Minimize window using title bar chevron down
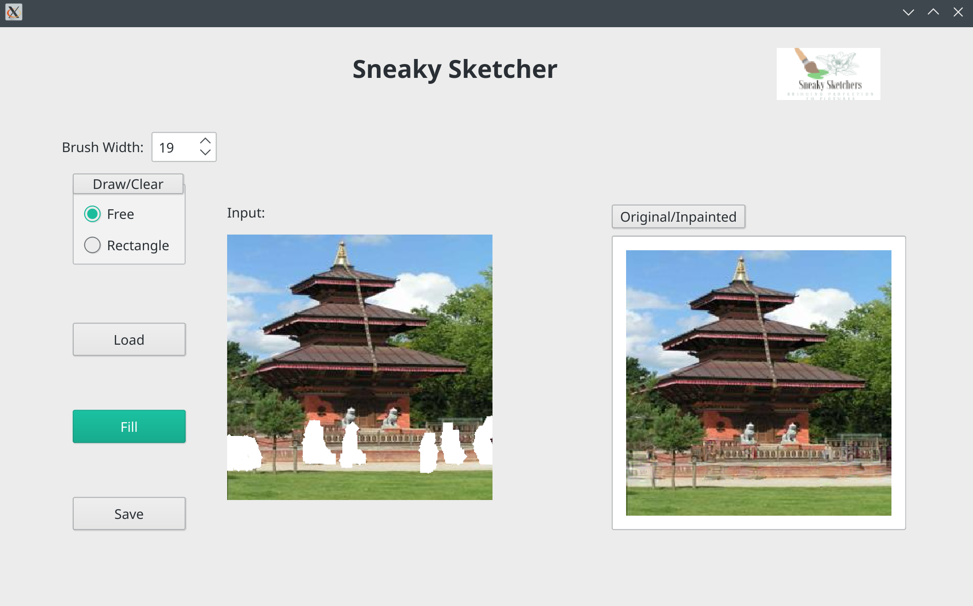973x606 pixels. pyautogui.click(x=908, y=12)
